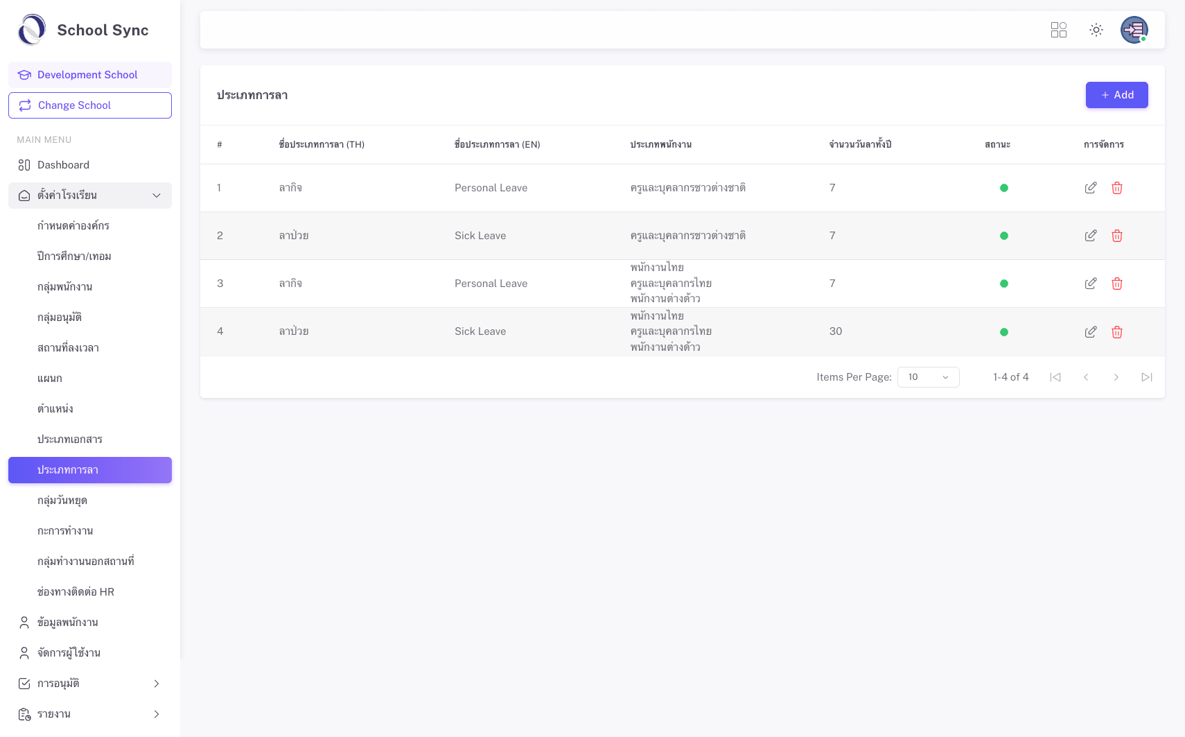1185x737 pixels.
Task: Collapse the ตั้งค่าโรงเรียน menu section
Action: click(90, 196)
